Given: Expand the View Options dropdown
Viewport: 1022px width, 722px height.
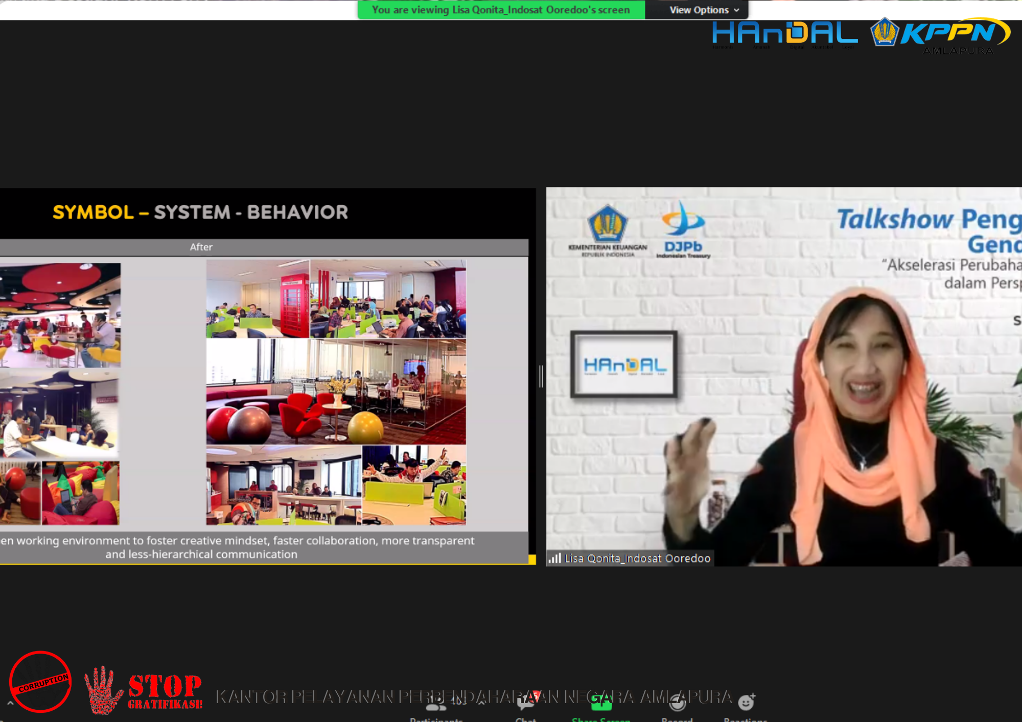Looking at the screenshot, I should 704,10.
